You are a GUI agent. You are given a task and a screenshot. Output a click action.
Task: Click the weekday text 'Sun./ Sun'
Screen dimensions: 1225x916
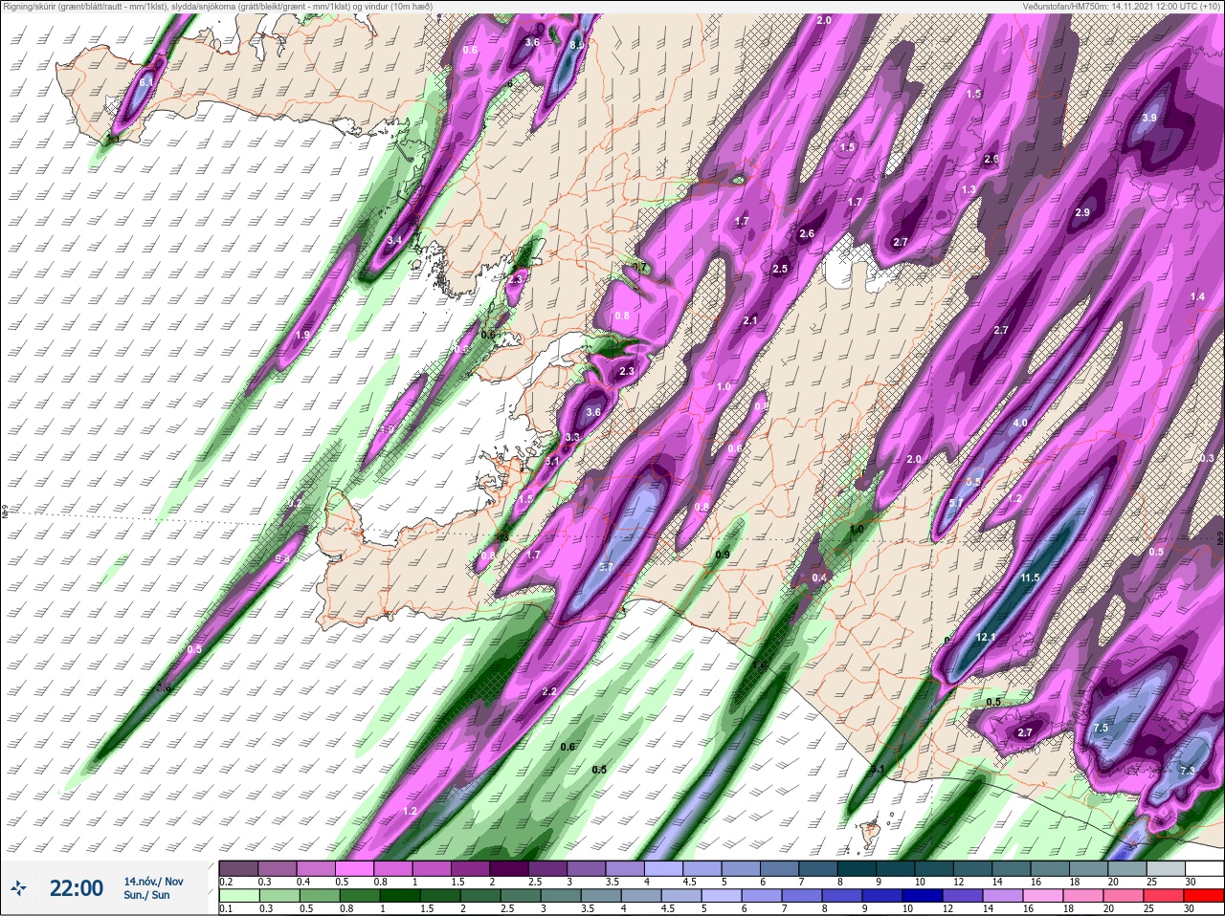[146, 895]
